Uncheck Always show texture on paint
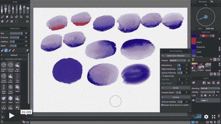221x124 pixels. [x=162, y=105]
